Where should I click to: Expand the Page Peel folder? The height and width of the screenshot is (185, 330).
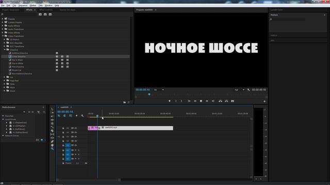5,81
